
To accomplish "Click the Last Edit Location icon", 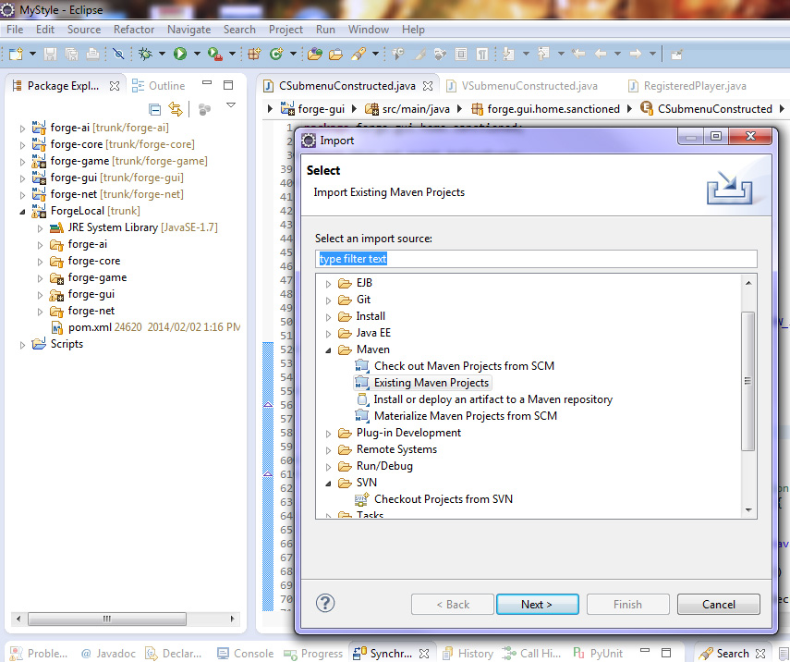I will coord(579,54).
